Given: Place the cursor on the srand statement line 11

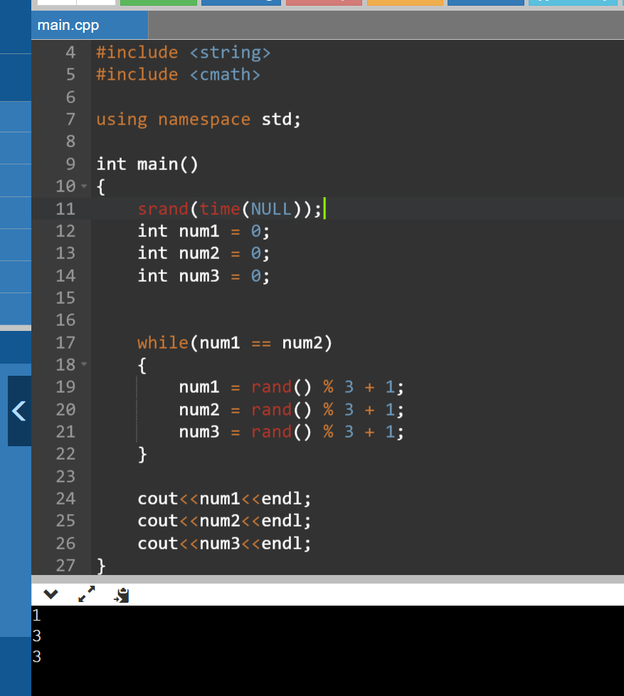Looking at the screenshot, I should tap(228, 209).
